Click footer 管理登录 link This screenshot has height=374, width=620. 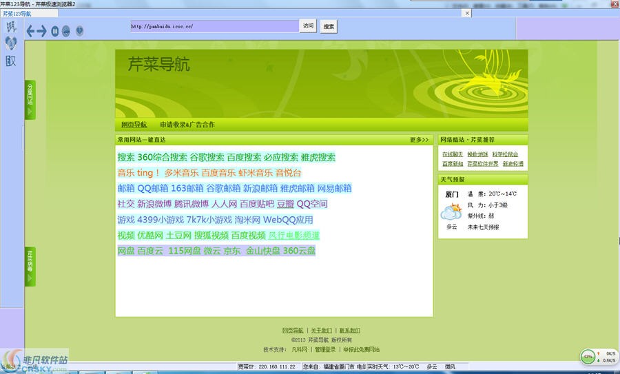pos(325,349)
